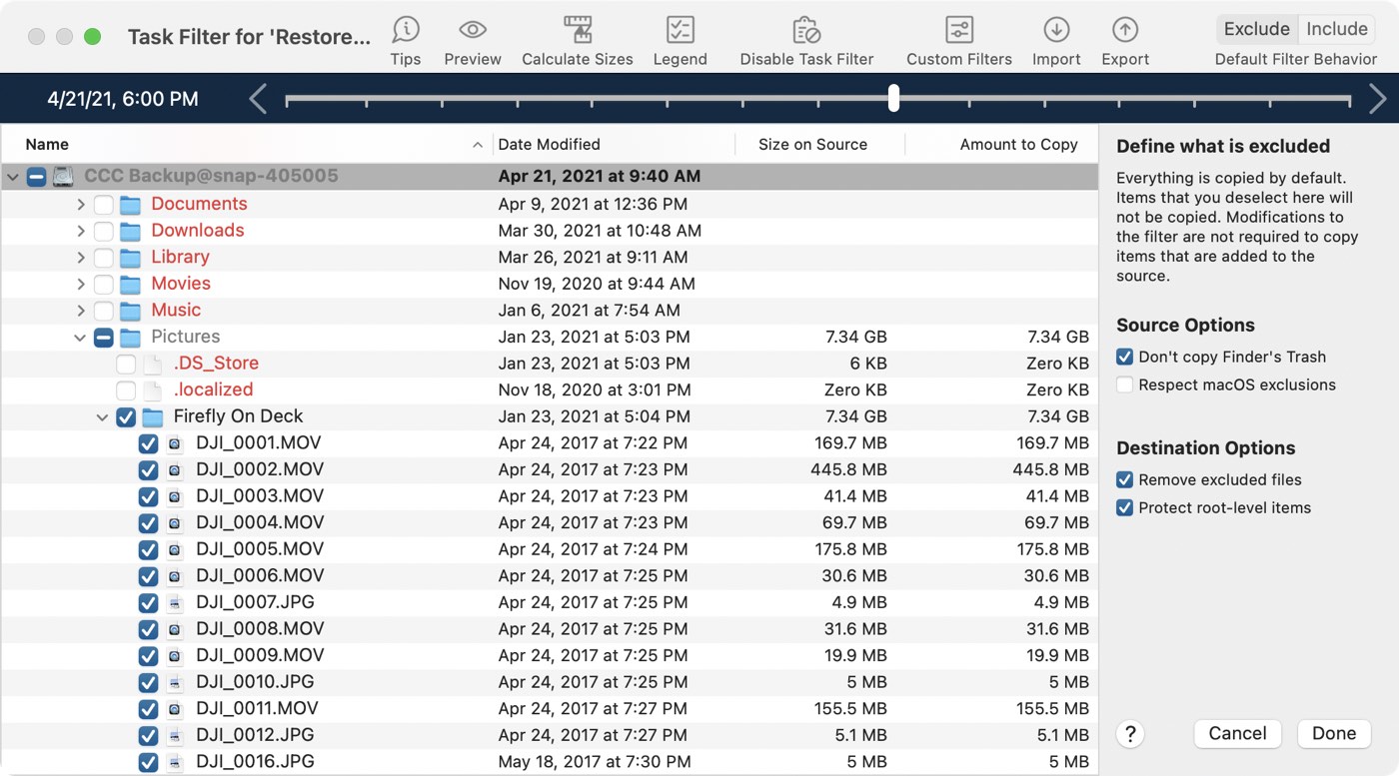
Task: Select the DJI_0016.JPG row name
Action: click(x=255, y=761)
